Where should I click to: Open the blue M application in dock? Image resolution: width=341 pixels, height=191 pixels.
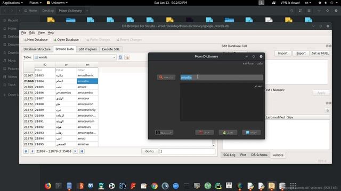[x=91, y=186]
